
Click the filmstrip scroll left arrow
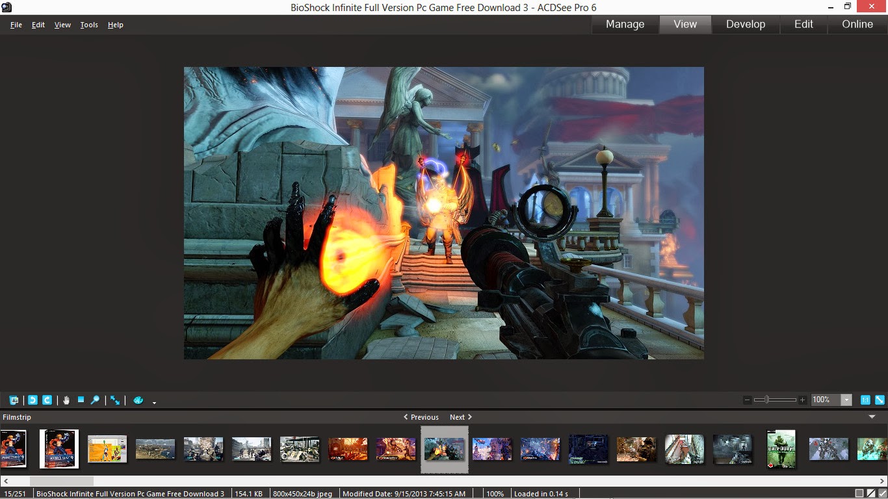[5, 481]
